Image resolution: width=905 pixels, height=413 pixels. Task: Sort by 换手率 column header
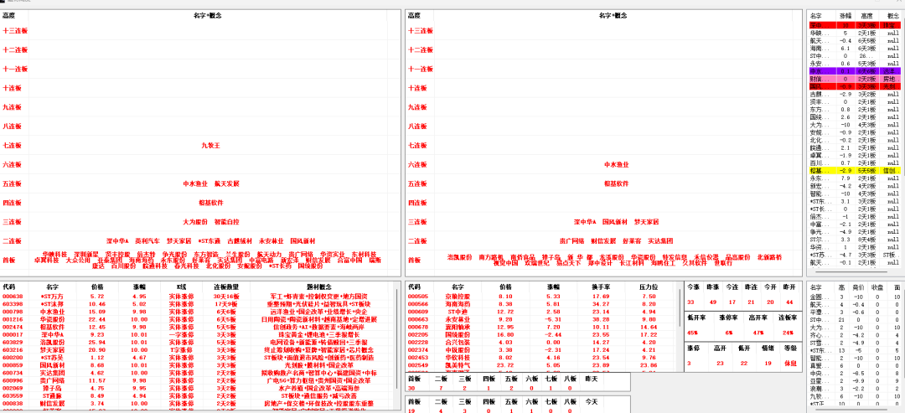click(x=601, y=287)
